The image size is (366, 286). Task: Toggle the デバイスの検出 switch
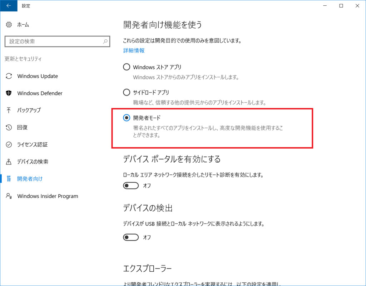point(131,237)
